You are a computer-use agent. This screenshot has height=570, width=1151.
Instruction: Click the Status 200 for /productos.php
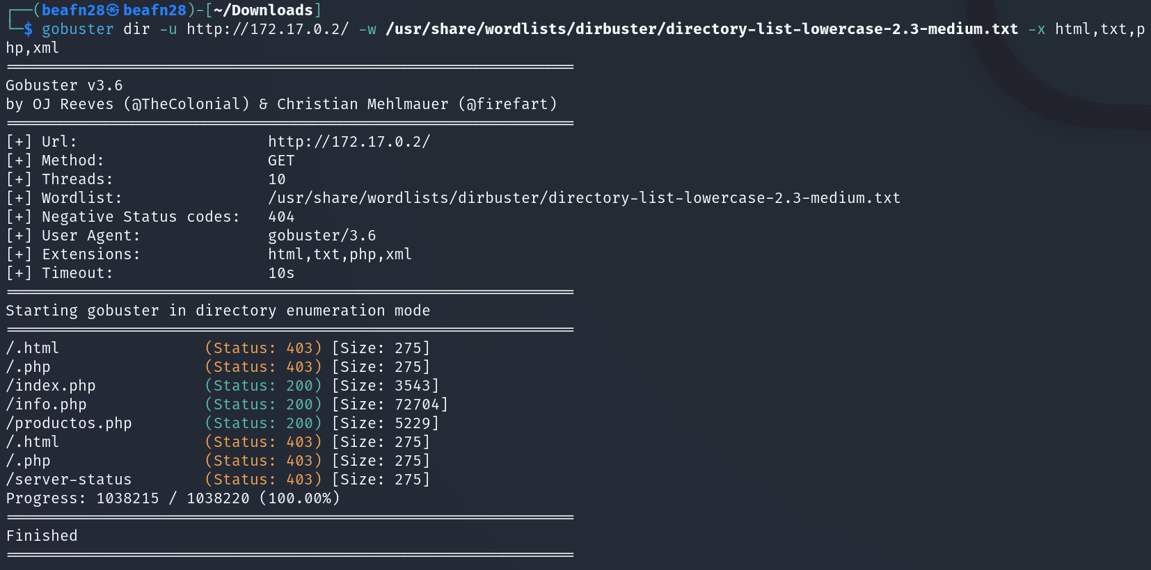click(263, 423)
